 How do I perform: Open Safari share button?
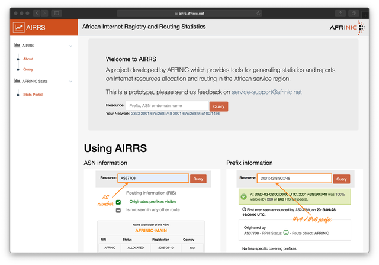[x=341, y=13]
